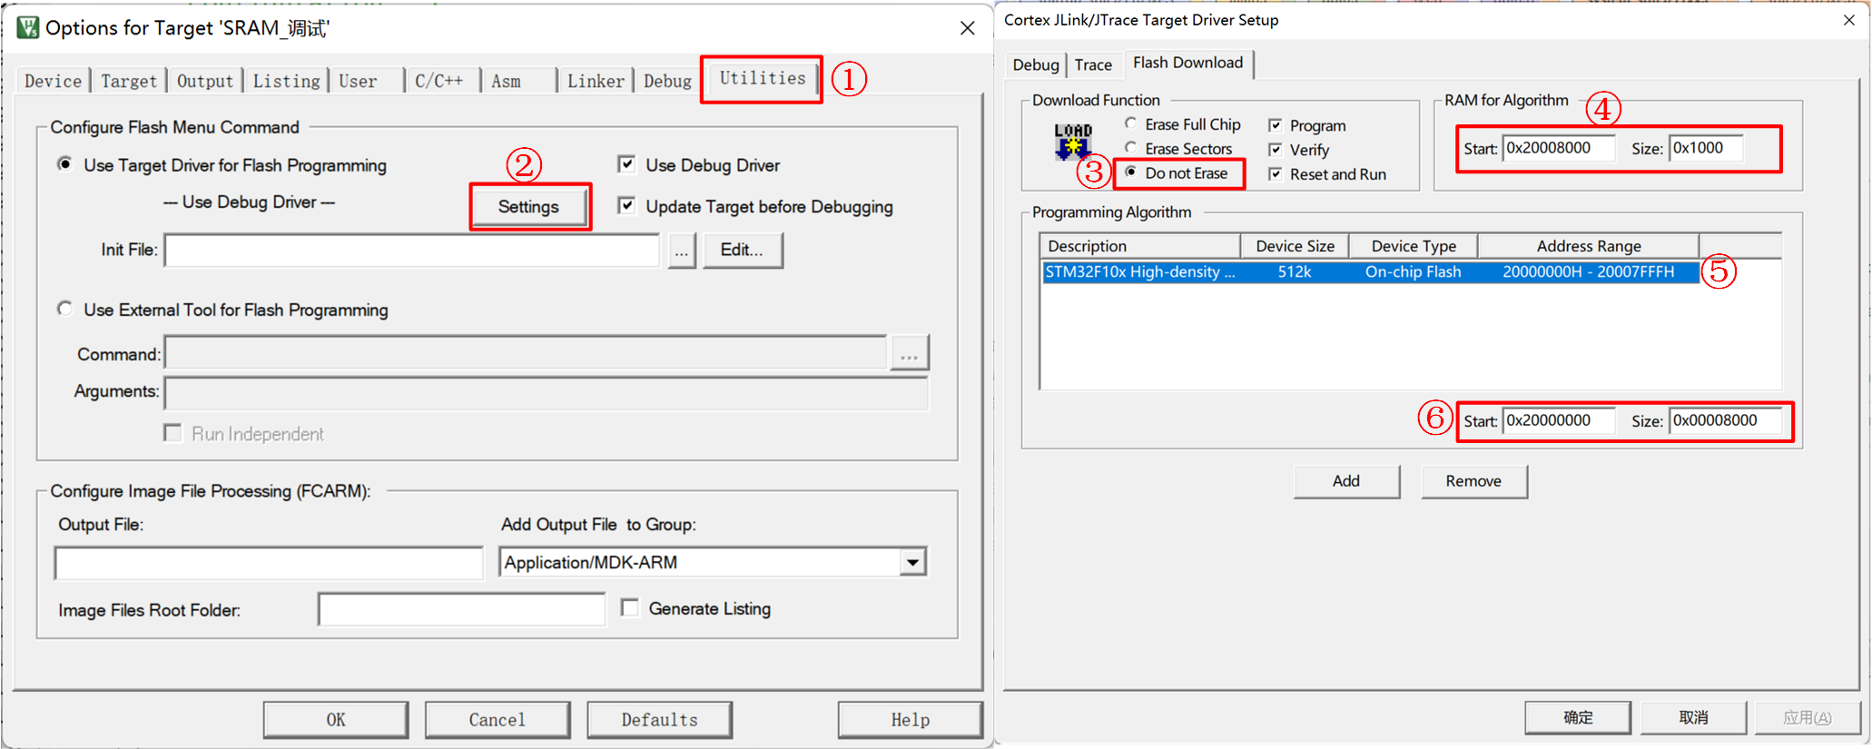The image size is (1872, 749).
Task: Click the RAM for Algorithm Start field
Action: coord(1558,148)
